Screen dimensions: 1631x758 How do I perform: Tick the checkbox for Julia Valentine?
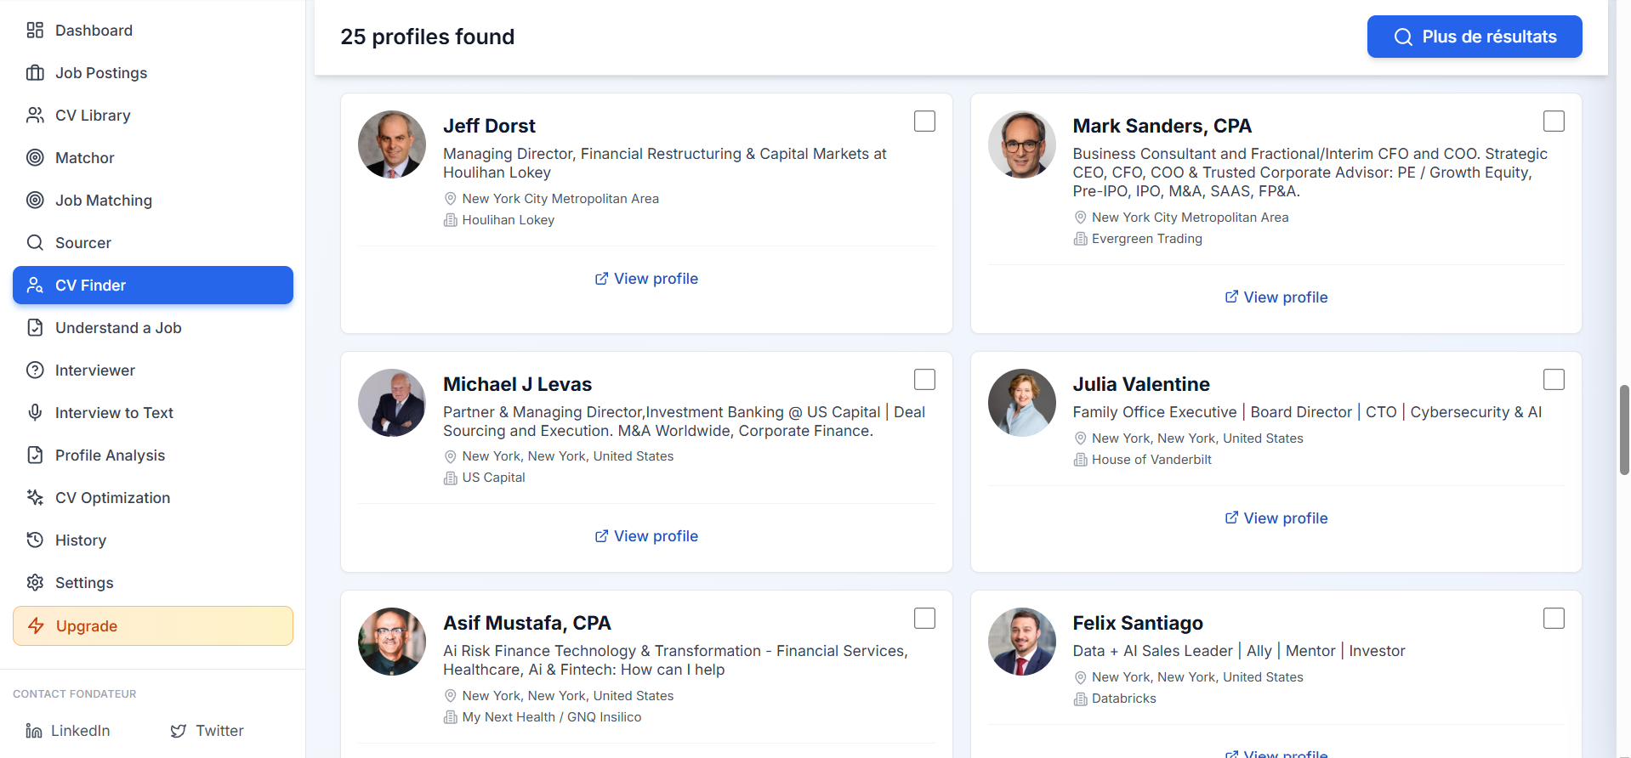point(1554,380)
